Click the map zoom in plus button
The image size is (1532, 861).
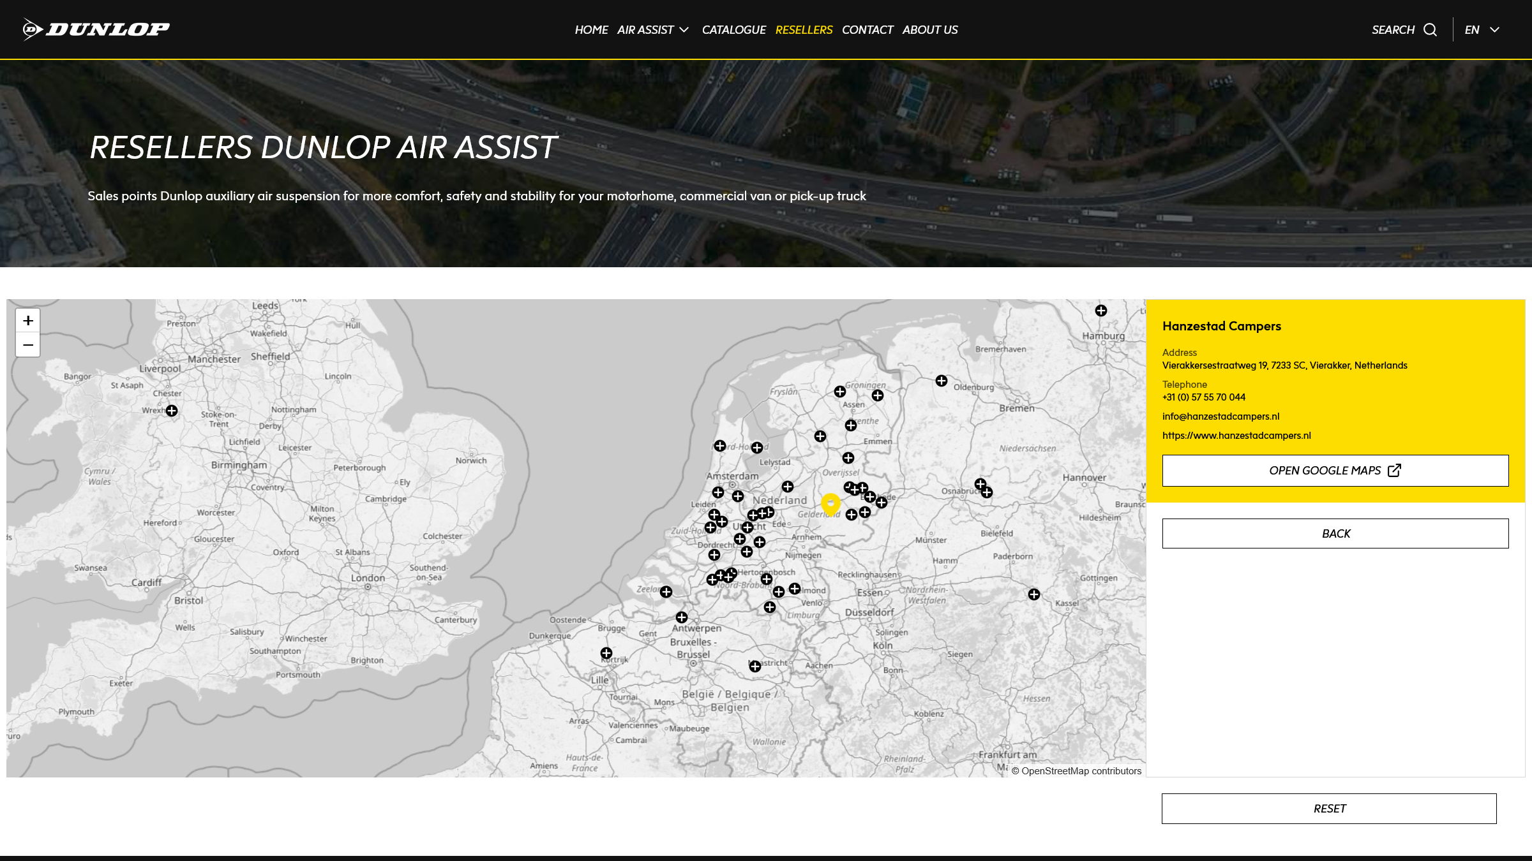(x=28, y=320)
